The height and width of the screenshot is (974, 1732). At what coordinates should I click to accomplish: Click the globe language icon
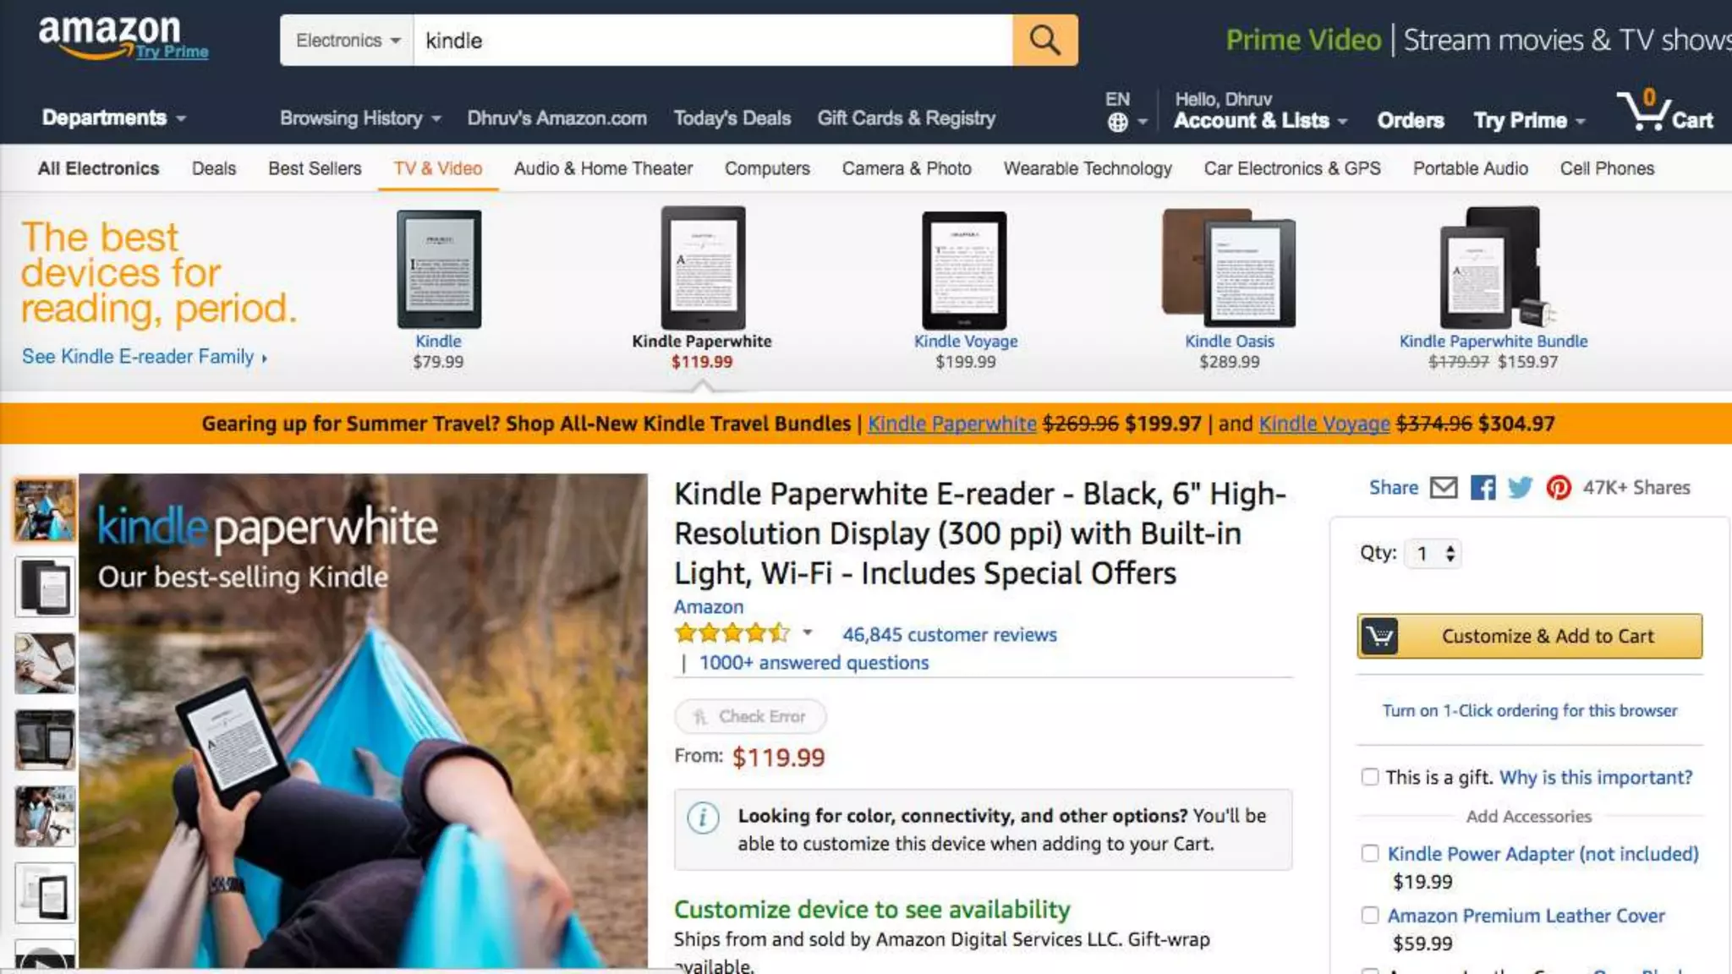1117,123
